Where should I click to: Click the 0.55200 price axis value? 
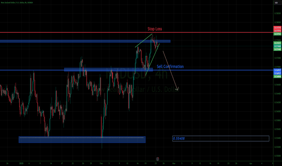tap(277, 147)
